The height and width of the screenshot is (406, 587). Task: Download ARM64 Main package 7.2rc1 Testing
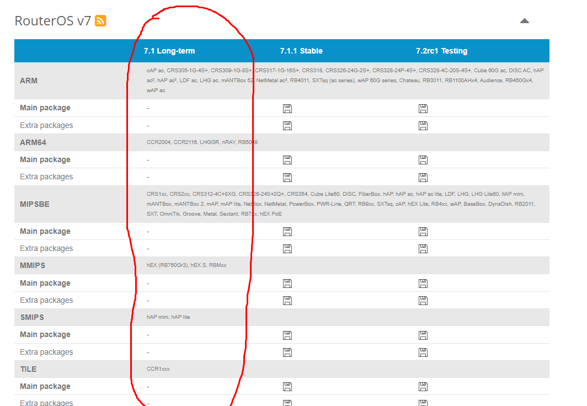pyautogui.click(x=423, y=160)
